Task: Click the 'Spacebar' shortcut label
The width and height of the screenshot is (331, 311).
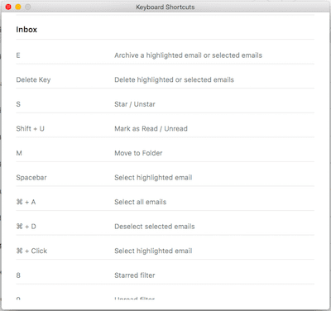Action: click(31, 178)
